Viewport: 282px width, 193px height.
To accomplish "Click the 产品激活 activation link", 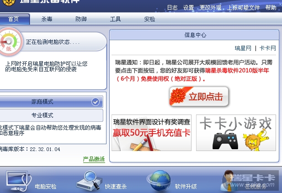I will click(x=94, y=159).
